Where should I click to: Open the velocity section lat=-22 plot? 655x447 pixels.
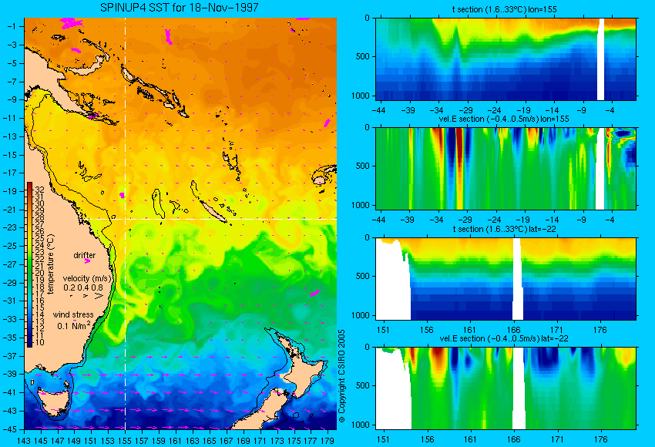506,388
